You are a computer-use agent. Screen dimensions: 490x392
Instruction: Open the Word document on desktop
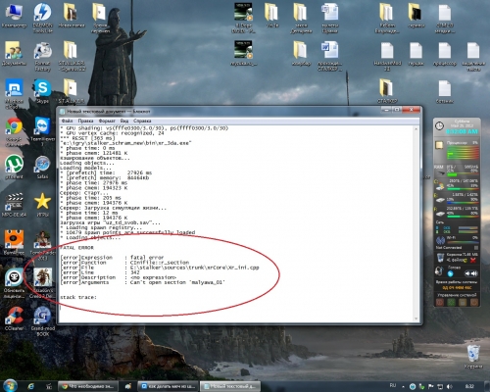(329, 56)
